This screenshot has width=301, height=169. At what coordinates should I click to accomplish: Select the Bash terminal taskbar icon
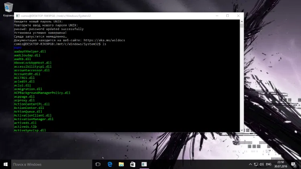pyautogui.click(x=144, y=165)
